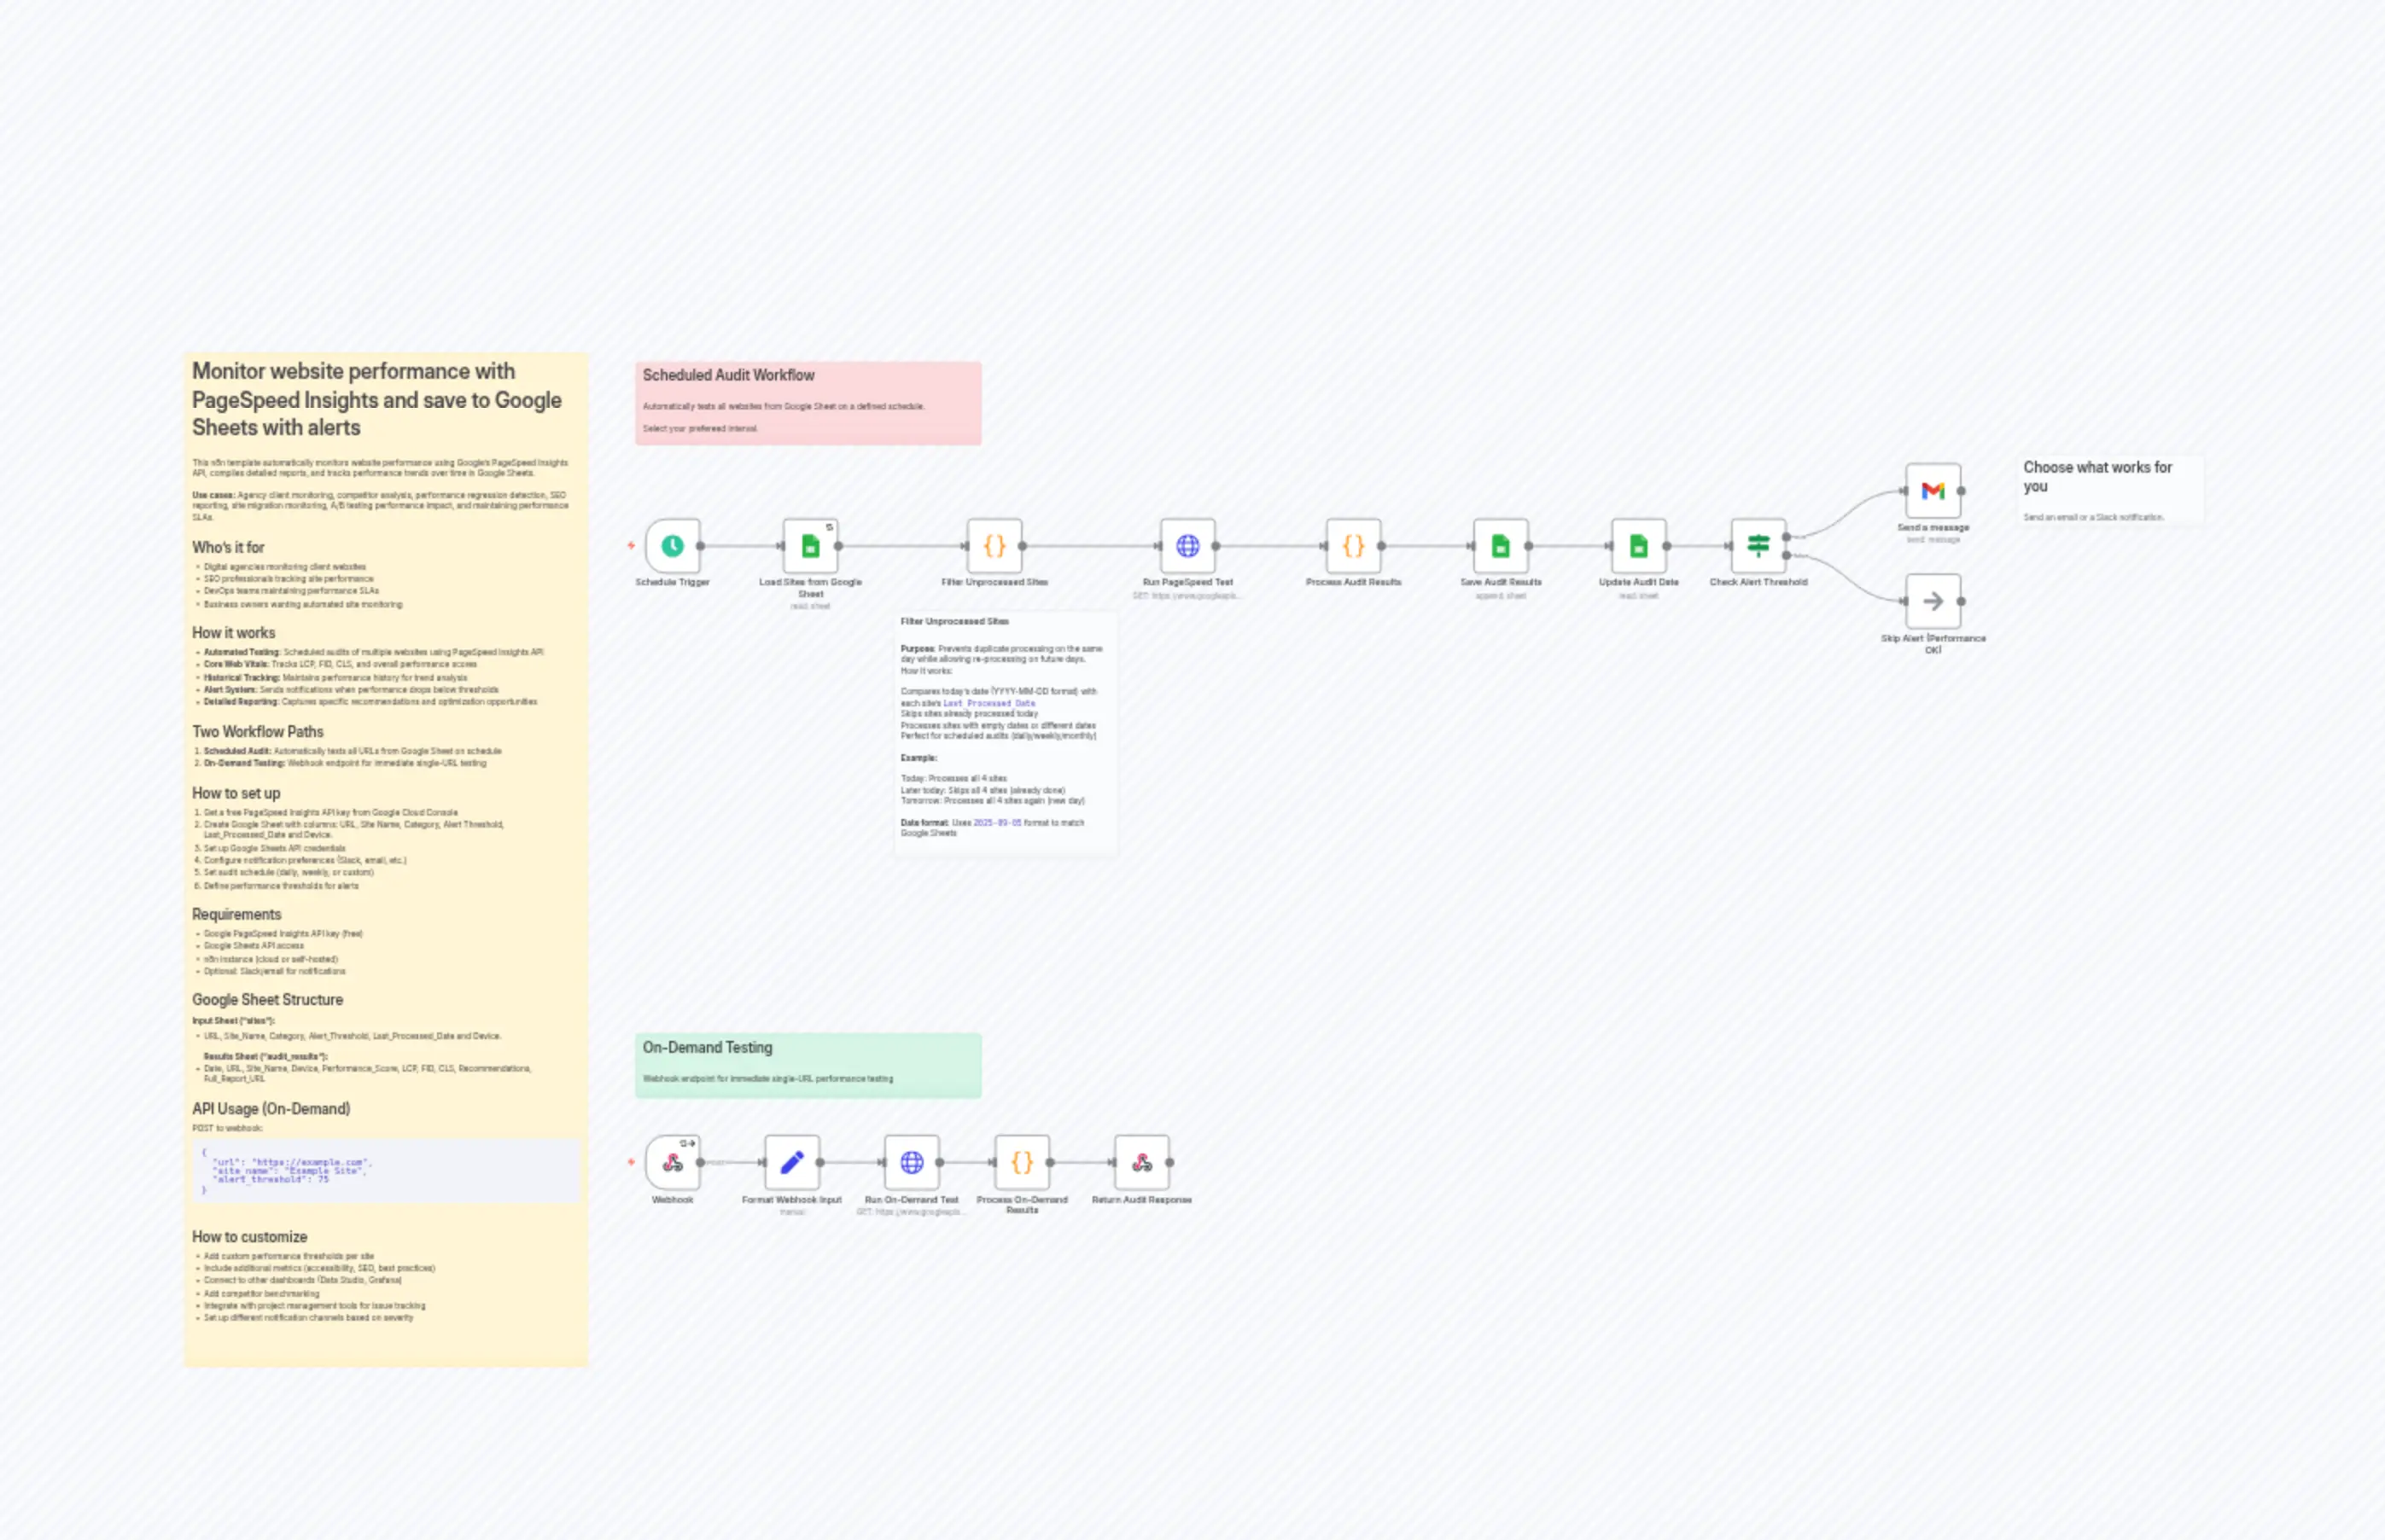Select the Filter Unprocessed Sites code node
This screenshot has height=1540, width=2385.
point(994,545)
